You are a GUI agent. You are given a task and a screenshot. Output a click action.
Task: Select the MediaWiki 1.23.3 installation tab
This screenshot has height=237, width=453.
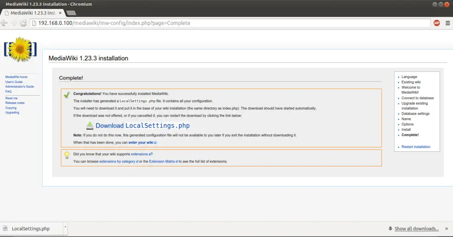click(32, 13)
